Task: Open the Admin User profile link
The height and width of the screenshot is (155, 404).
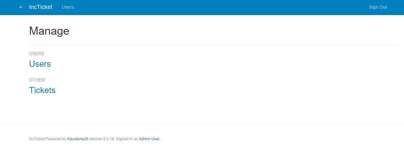Action: tap(149, 139)
